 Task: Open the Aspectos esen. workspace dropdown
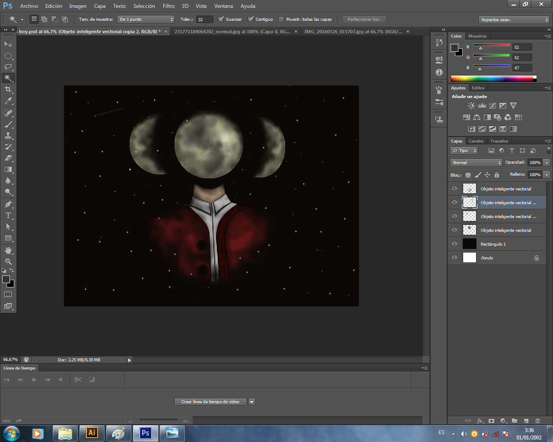tap(514, 20)
